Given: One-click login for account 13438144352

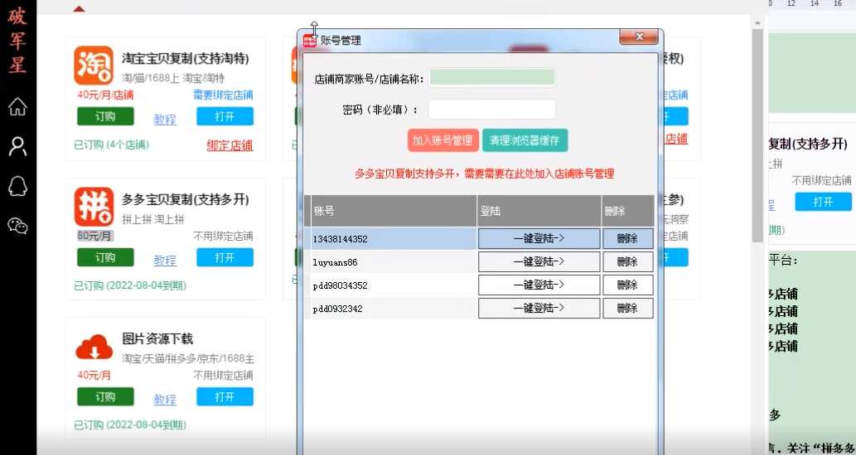Looking at the screenshot, I should 539,239.
